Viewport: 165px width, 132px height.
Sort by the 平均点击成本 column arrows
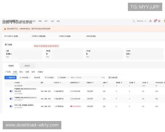click(x=164, y=82)
